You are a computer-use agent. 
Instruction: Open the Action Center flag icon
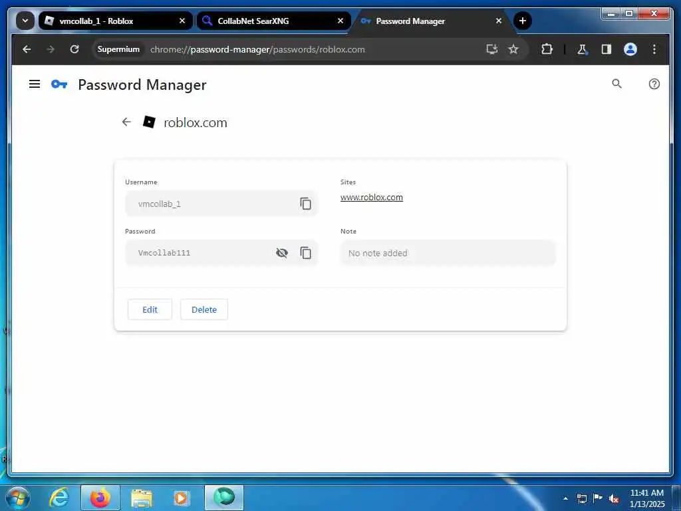coord(598,498)
